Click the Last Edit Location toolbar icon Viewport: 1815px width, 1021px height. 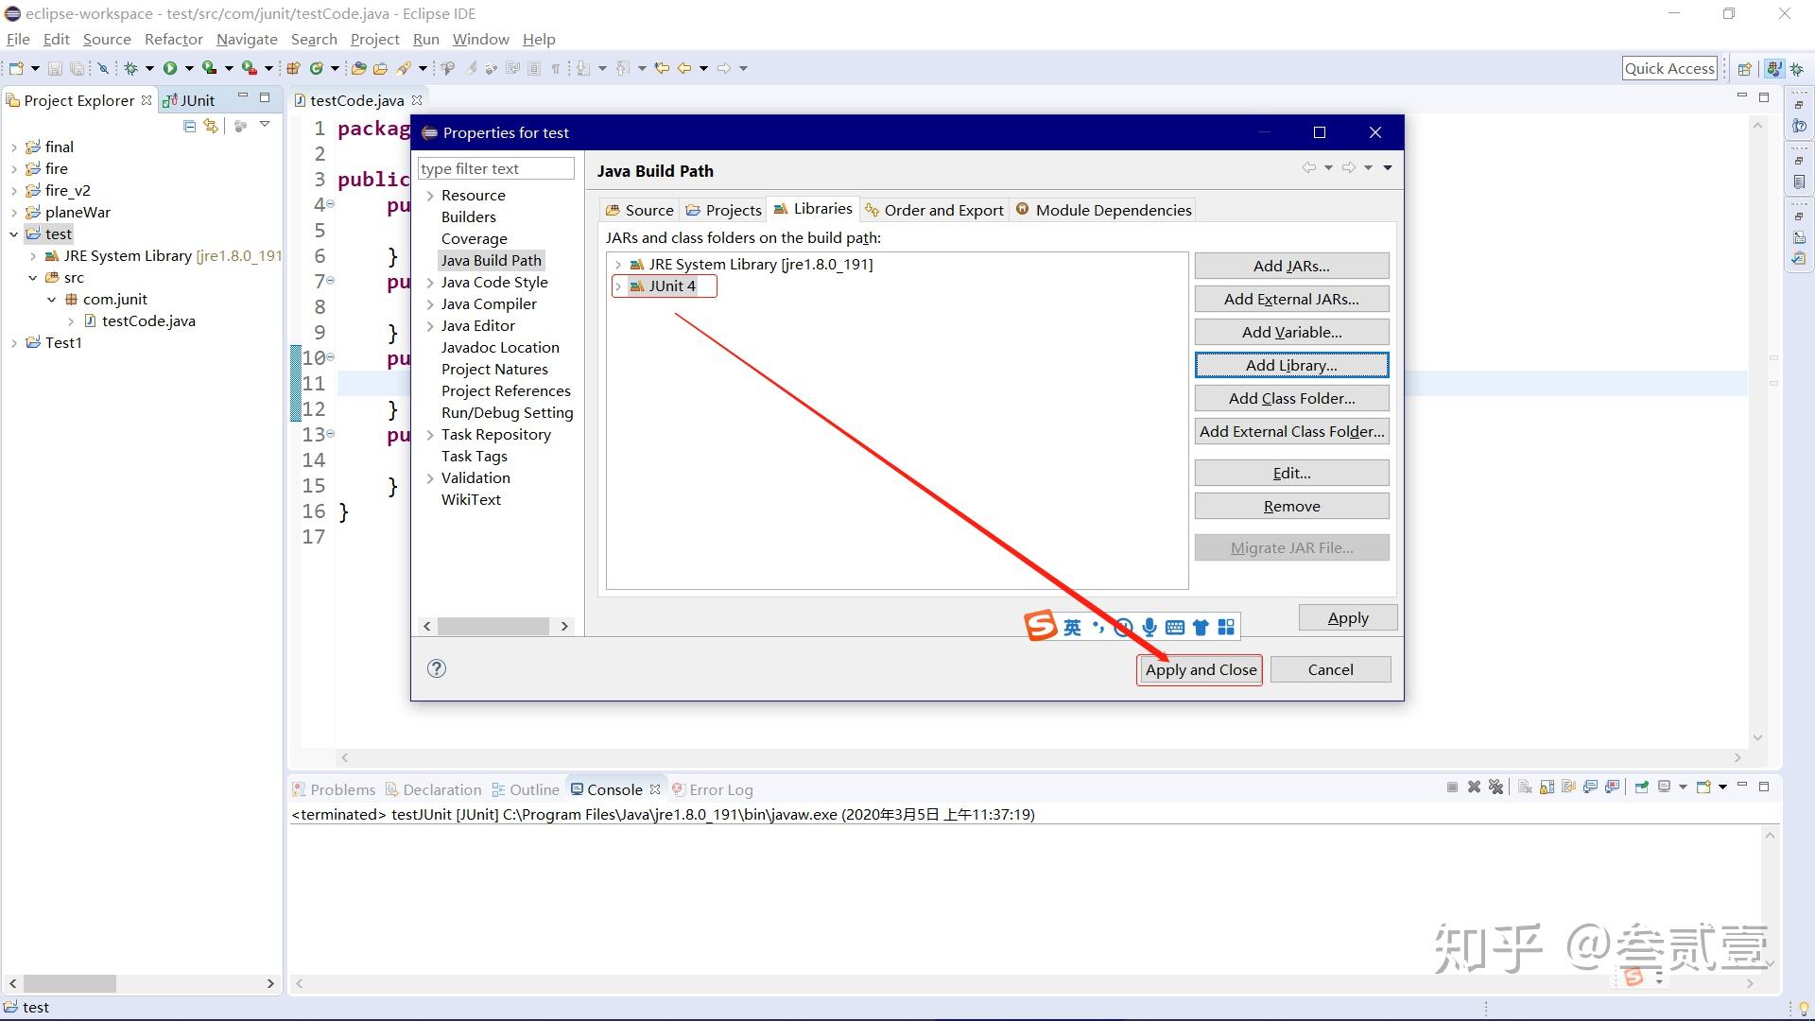pyautogui.click(x=662, y=68)
